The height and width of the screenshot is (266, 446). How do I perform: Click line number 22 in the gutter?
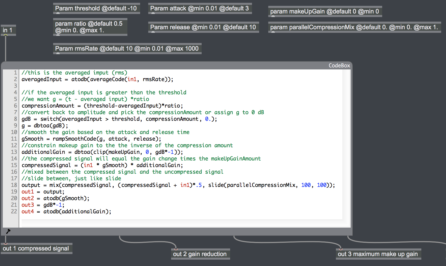pos(14,212)
